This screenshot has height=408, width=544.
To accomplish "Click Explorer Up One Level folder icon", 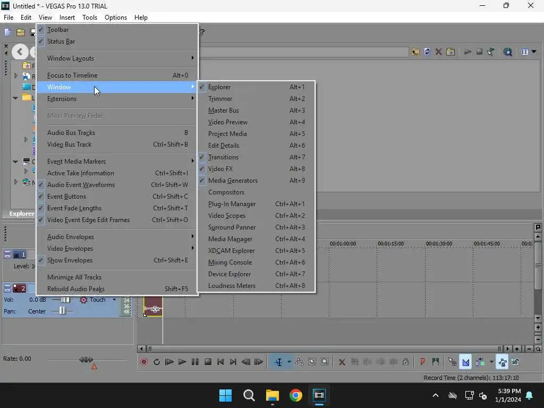I will point(415,52).
